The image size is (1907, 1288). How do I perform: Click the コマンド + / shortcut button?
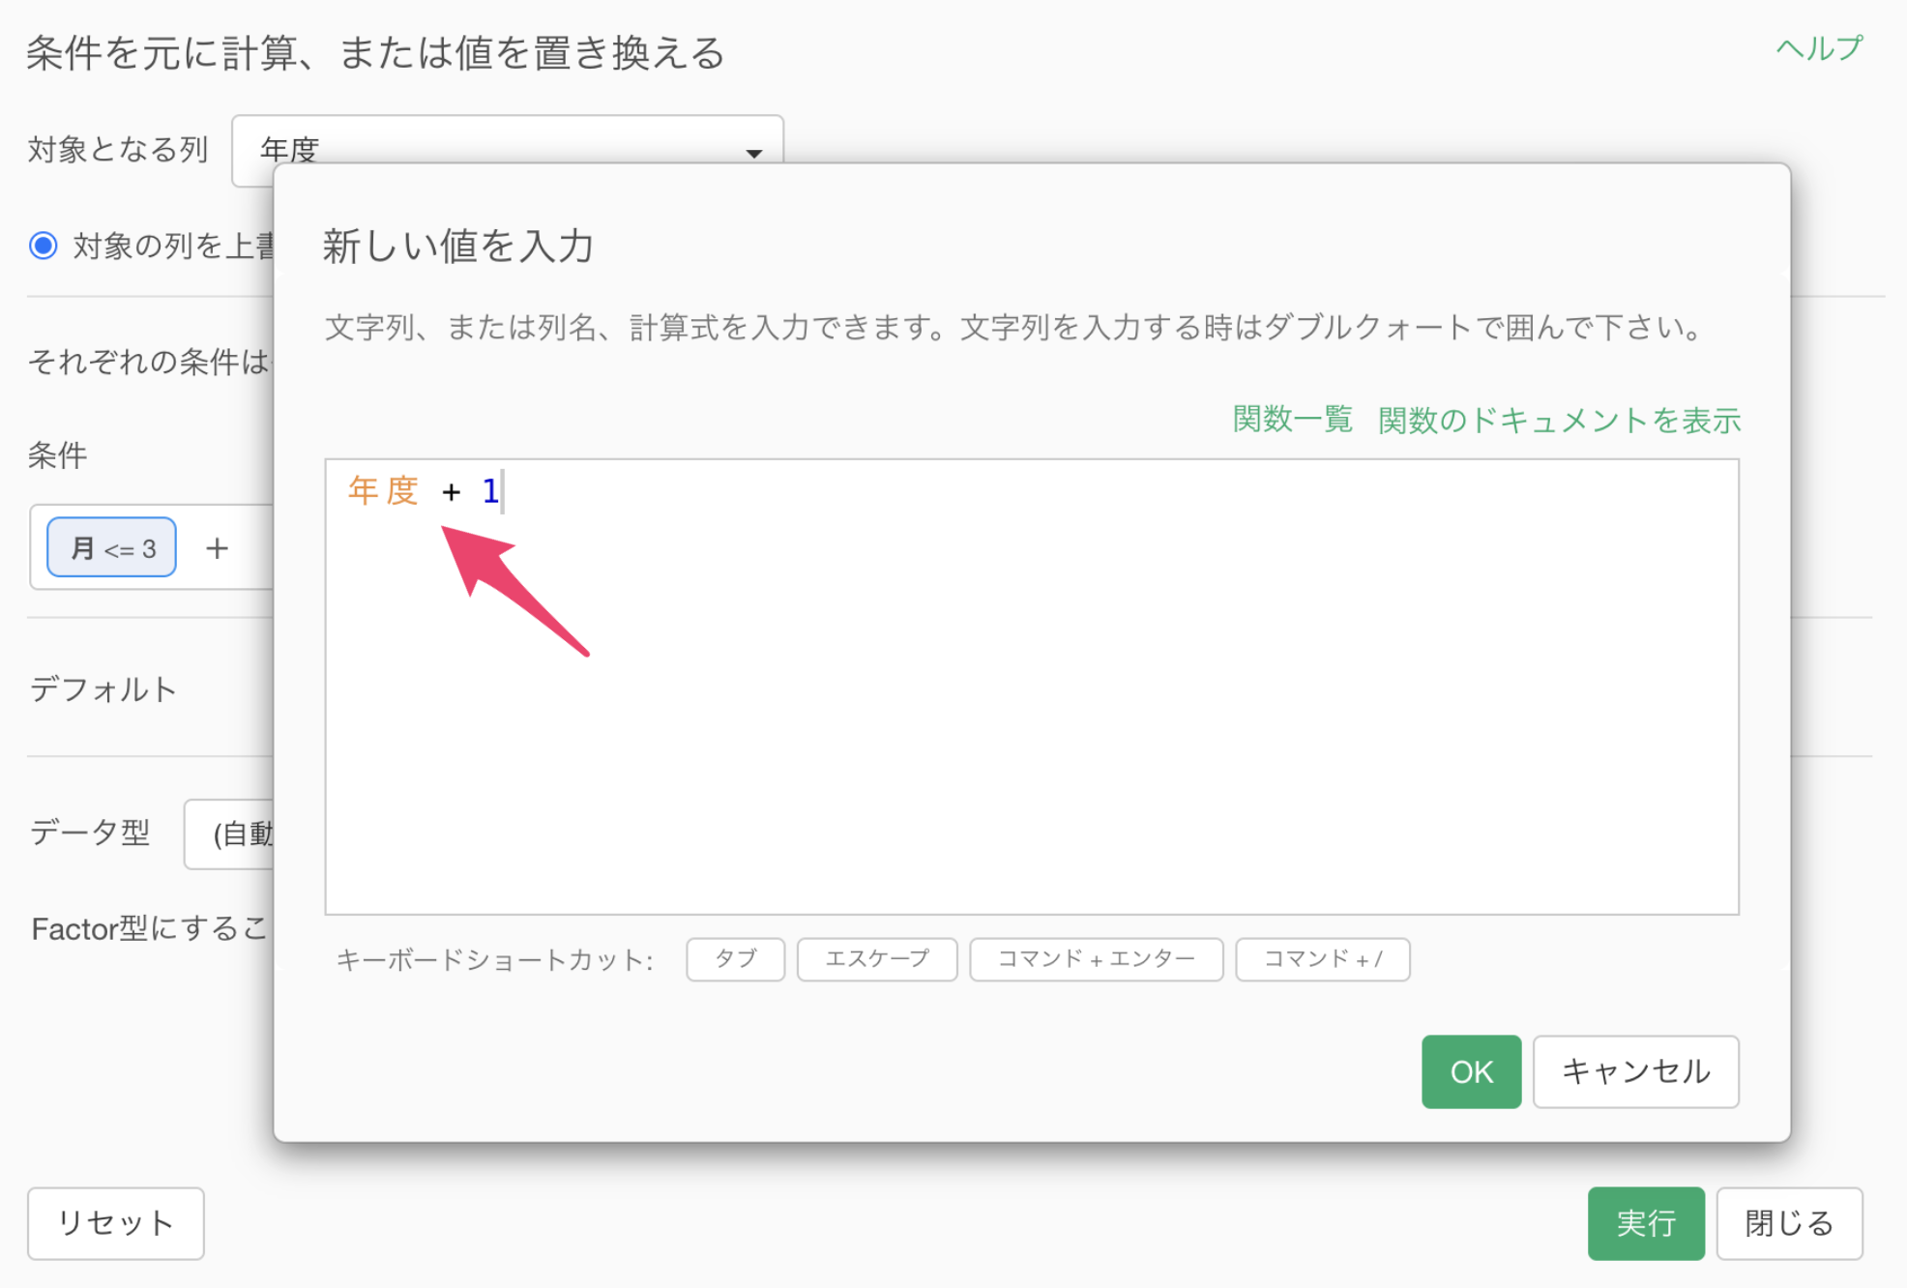(x=1322, y=959)
